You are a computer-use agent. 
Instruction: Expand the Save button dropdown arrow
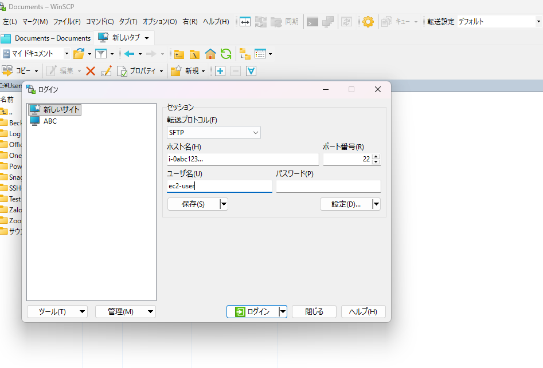pos(224,204)
